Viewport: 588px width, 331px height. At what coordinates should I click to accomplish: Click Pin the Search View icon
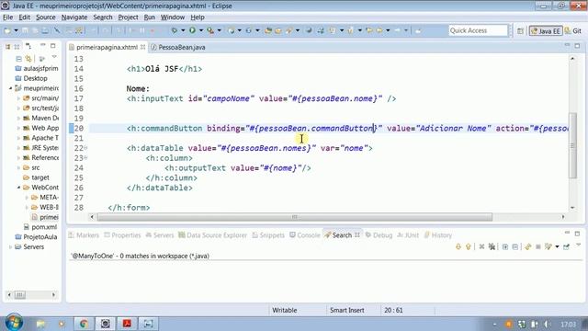point(566,246)
